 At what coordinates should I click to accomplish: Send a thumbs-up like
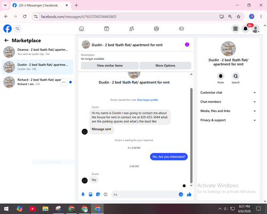189,194
